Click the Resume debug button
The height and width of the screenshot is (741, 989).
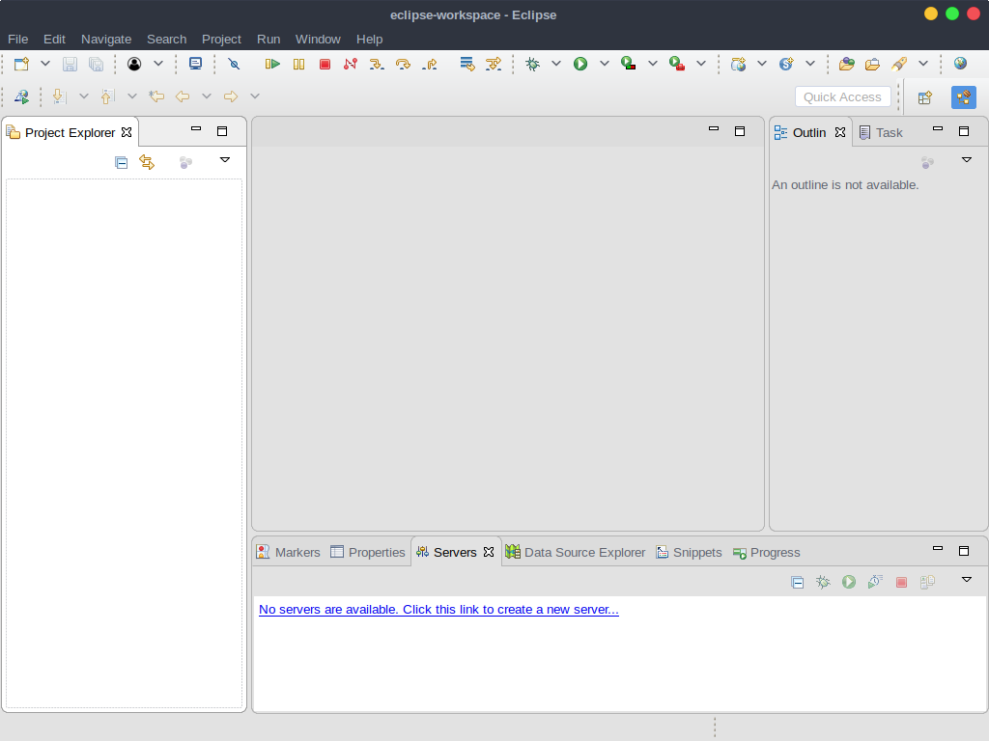(x=272, y=64)
